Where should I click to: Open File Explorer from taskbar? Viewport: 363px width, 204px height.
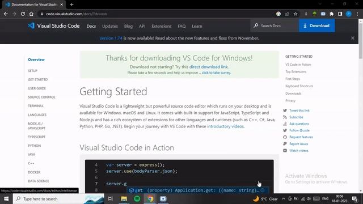pyautogui.click(x=124, y=199)
